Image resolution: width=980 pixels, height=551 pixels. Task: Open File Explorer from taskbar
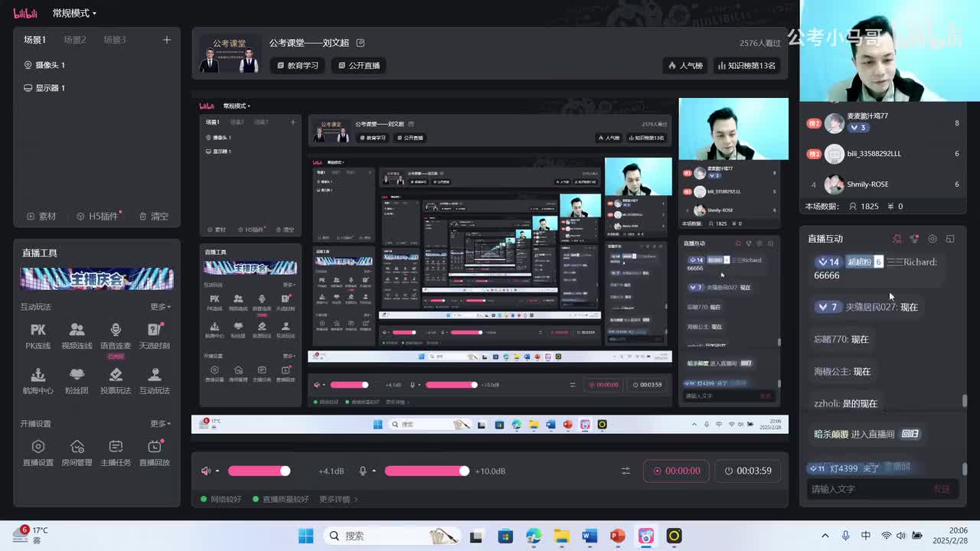coord(561,536)
